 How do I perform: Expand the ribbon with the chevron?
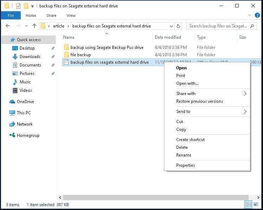[249, 15]
